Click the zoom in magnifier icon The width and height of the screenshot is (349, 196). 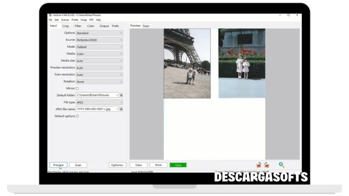point(282,165)
